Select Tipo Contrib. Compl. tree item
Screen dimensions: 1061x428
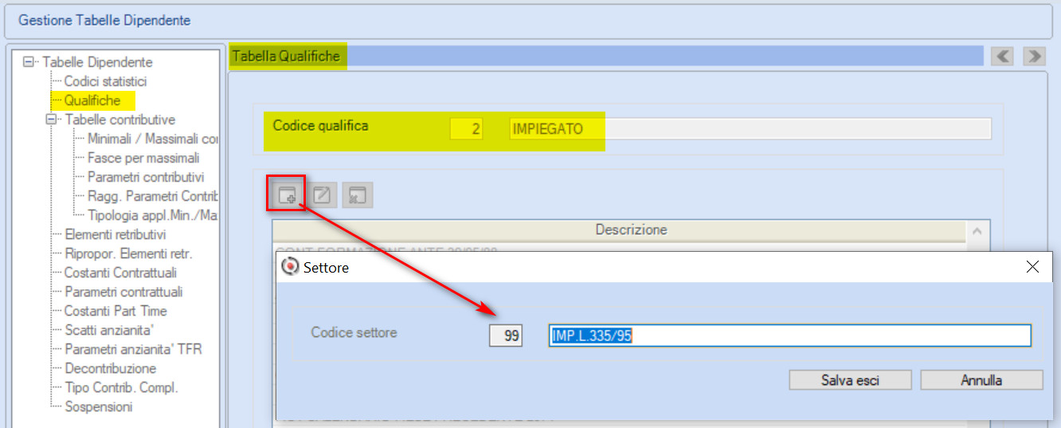point(121,387)
